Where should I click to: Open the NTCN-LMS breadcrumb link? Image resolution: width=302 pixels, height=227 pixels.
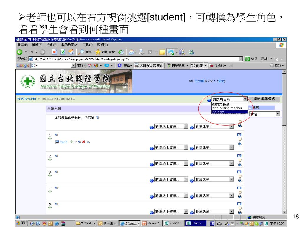(x=27, y=99)
